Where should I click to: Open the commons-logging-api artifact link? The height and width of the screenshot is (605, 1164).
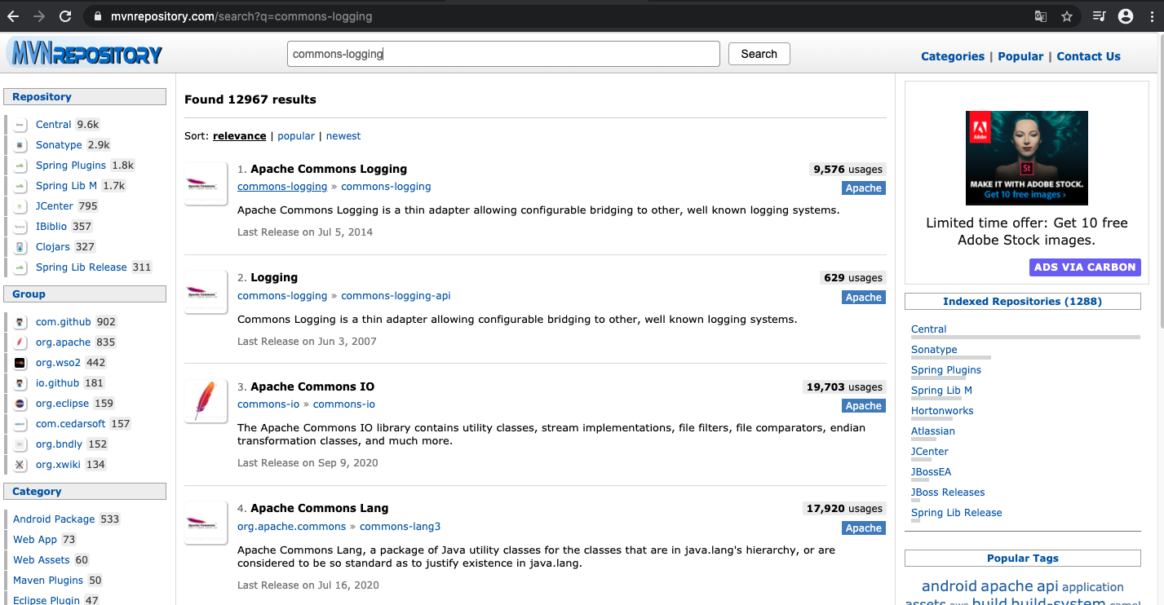(x=396, y=296)
